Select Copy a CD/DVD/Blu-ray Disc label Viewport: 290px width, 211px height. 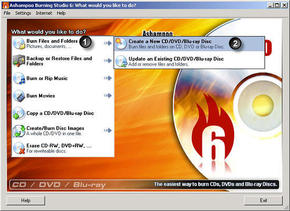point(60,113)
